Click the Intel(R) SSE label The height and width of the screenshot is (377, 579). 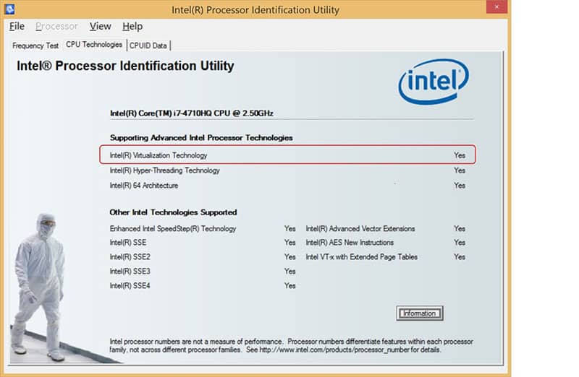tap(128, 243)
